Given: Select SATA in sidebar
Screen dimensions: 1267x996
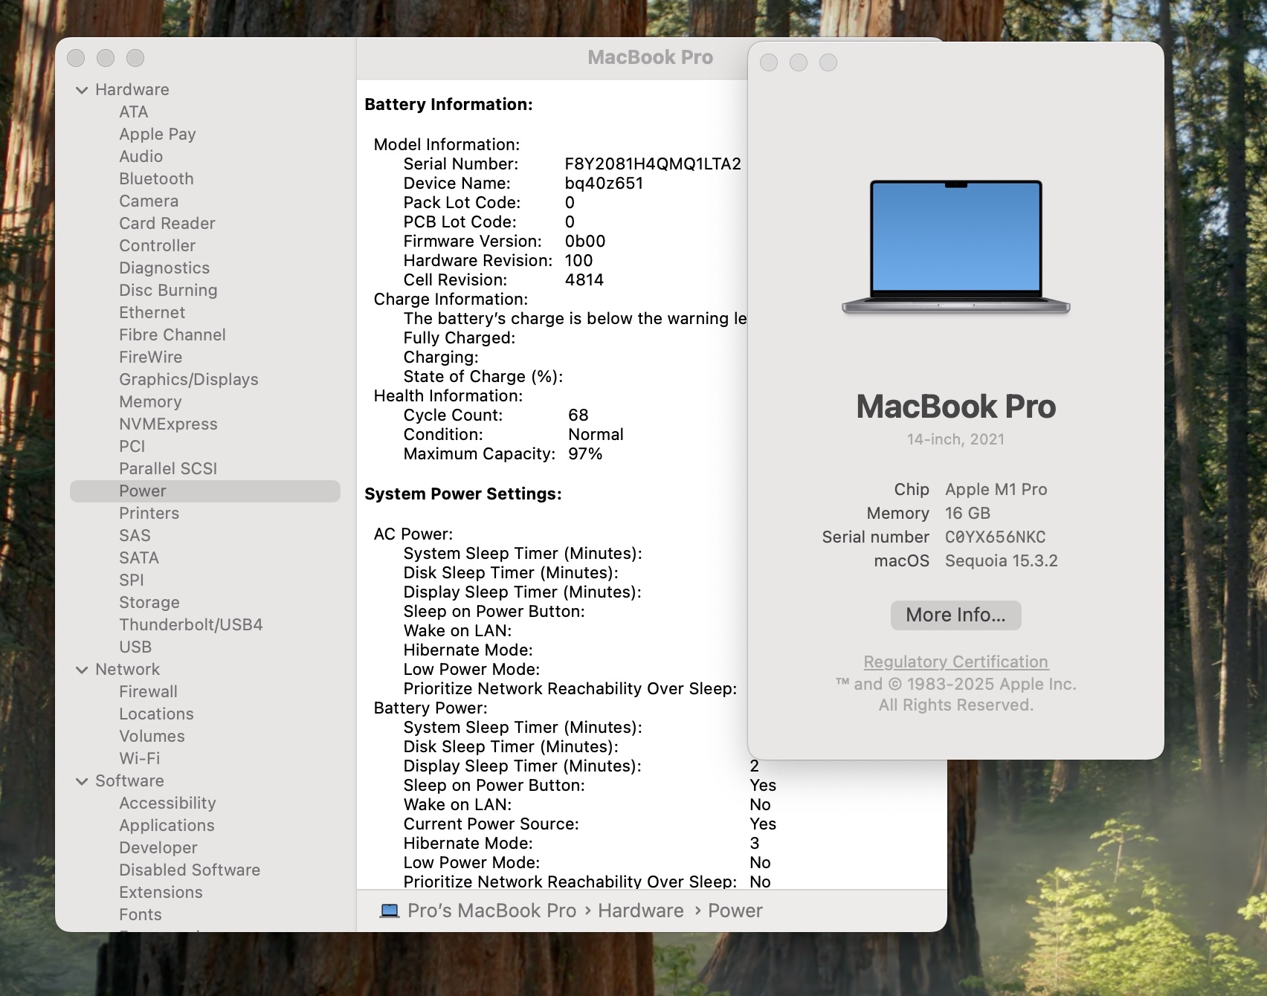Looking at the screenshot, I should [x=139, y=558].
